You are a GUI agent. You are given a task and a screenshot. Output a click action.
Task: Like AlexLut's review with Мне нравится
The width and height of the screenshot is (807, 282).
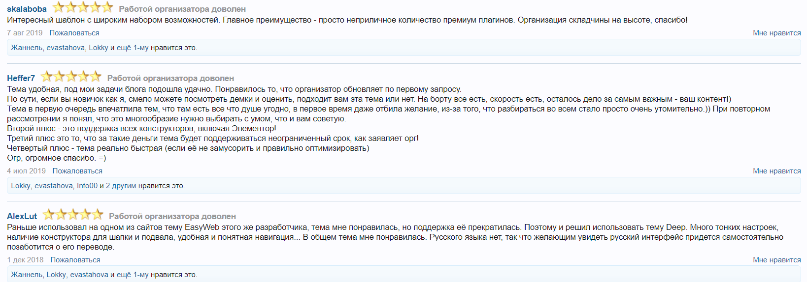[776, 260]
